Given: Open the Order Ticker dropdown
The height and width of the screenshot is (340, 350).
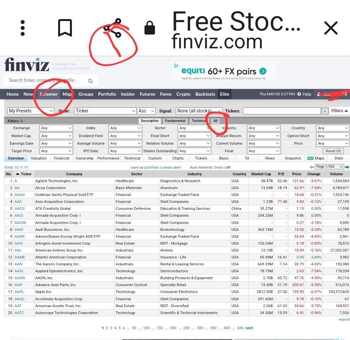Looking at the screenshot, I should point(105,111).
